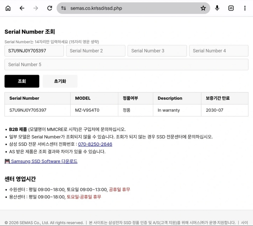Click the 수원센터 hours line

click(70, 190)
